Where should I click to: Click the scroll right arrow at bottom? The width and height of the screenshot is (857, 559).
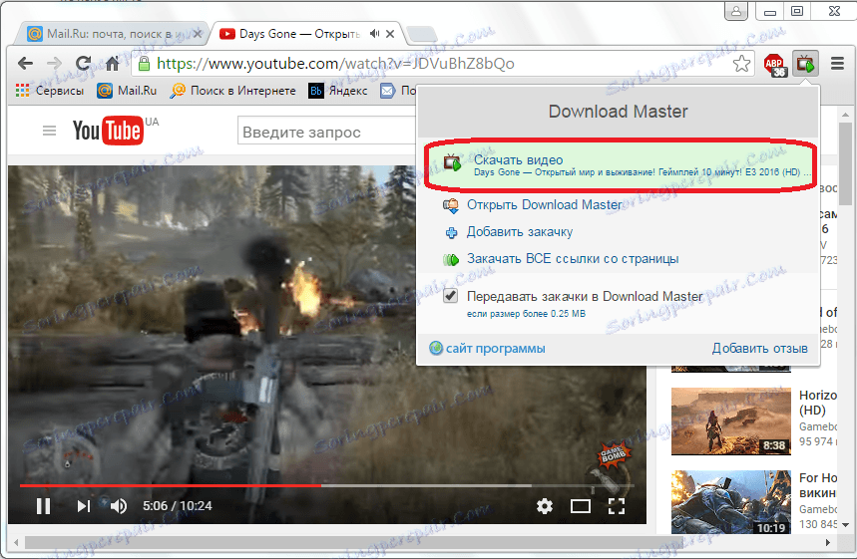coord(828,543)
